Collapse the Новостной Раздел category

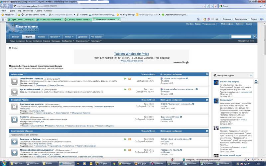click(206, 100)
